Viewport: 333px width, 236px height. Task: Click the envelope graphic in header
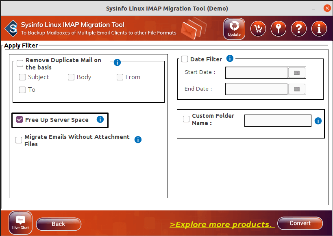[x=193, y=28]
